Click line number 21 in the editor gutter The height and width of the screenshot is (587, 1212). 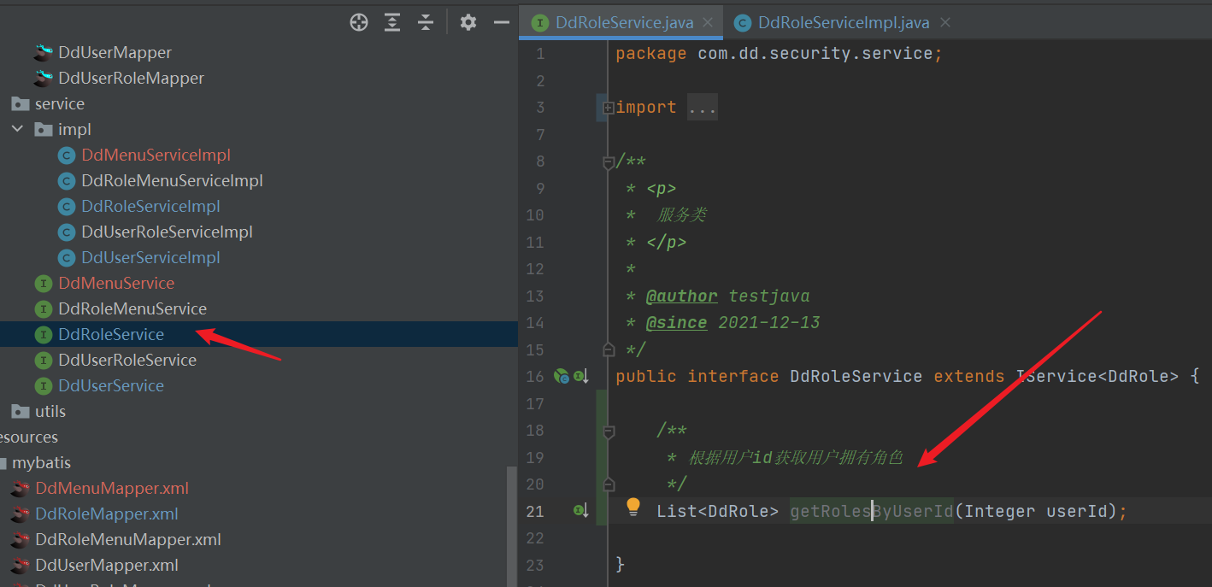(535, 510)
